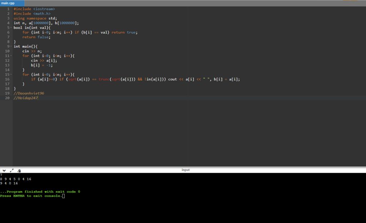
Task: Collapse the console with the chevron icon
Action: coord(4,170)
